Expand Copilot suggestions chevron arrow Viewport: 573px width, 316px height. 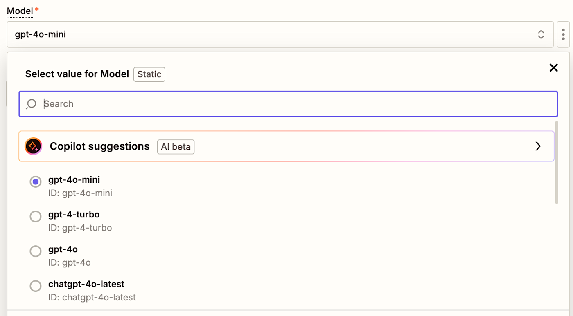click(x=538, y=146)
